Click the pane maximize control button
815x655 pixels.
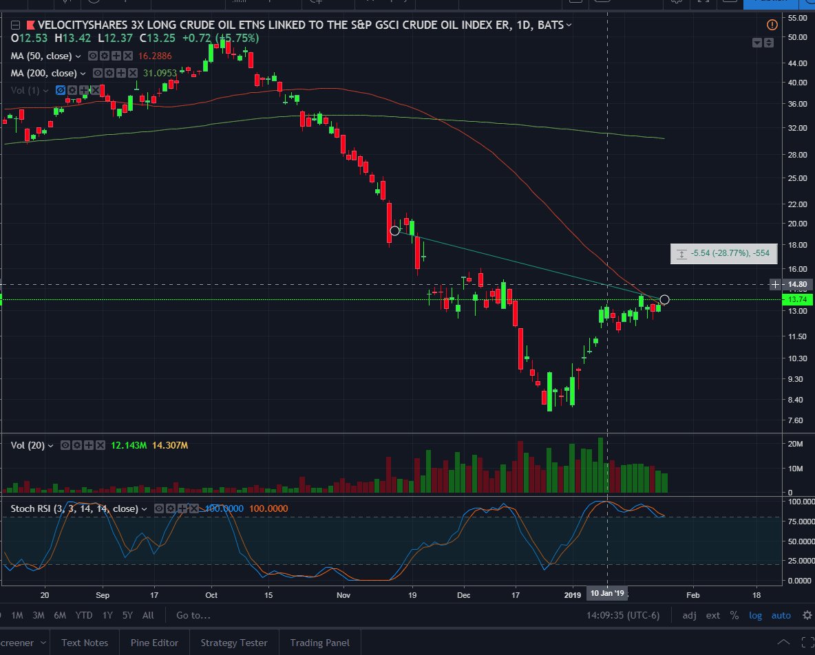769,43
